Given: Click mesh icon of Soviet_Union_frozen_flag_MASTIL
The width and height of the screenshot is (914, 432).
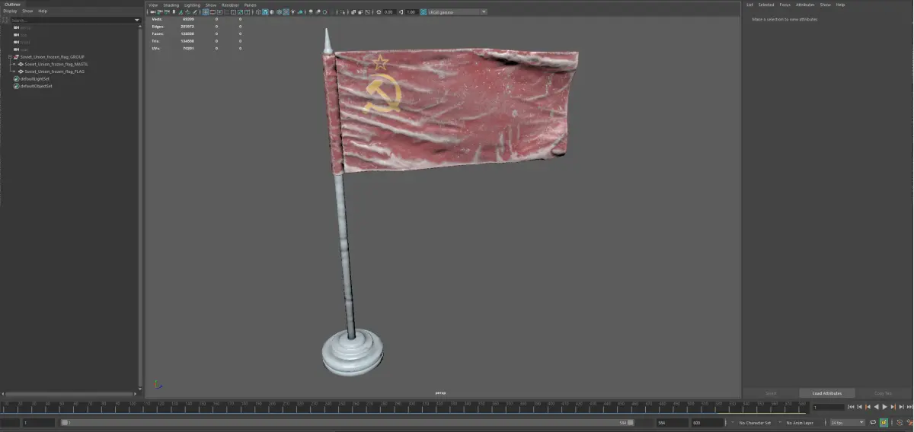Looking at the screenshot, I should (x=21, y=64).
